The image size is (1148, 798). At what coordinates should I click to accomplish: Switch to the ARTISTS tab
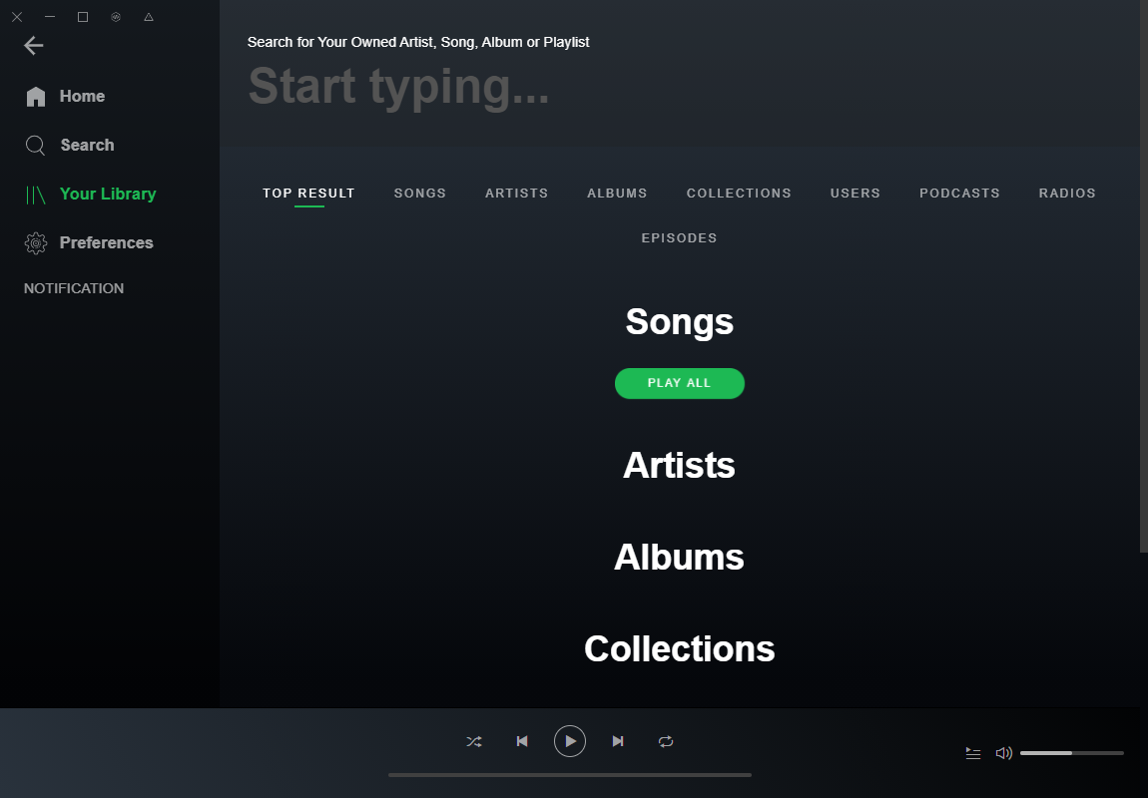click(x=517, y=194)
